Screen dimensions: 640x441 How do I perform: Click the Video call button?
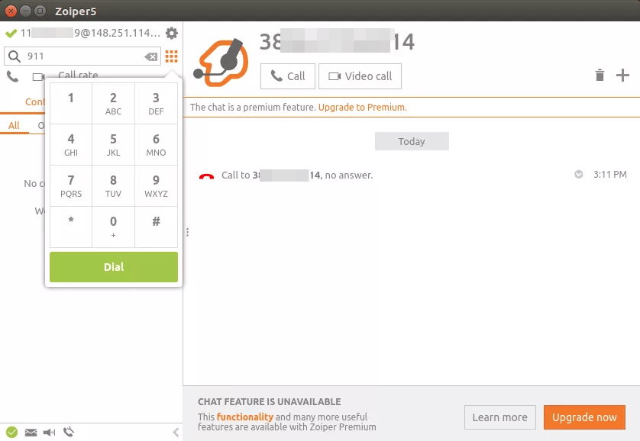click(x=360, y=76)
